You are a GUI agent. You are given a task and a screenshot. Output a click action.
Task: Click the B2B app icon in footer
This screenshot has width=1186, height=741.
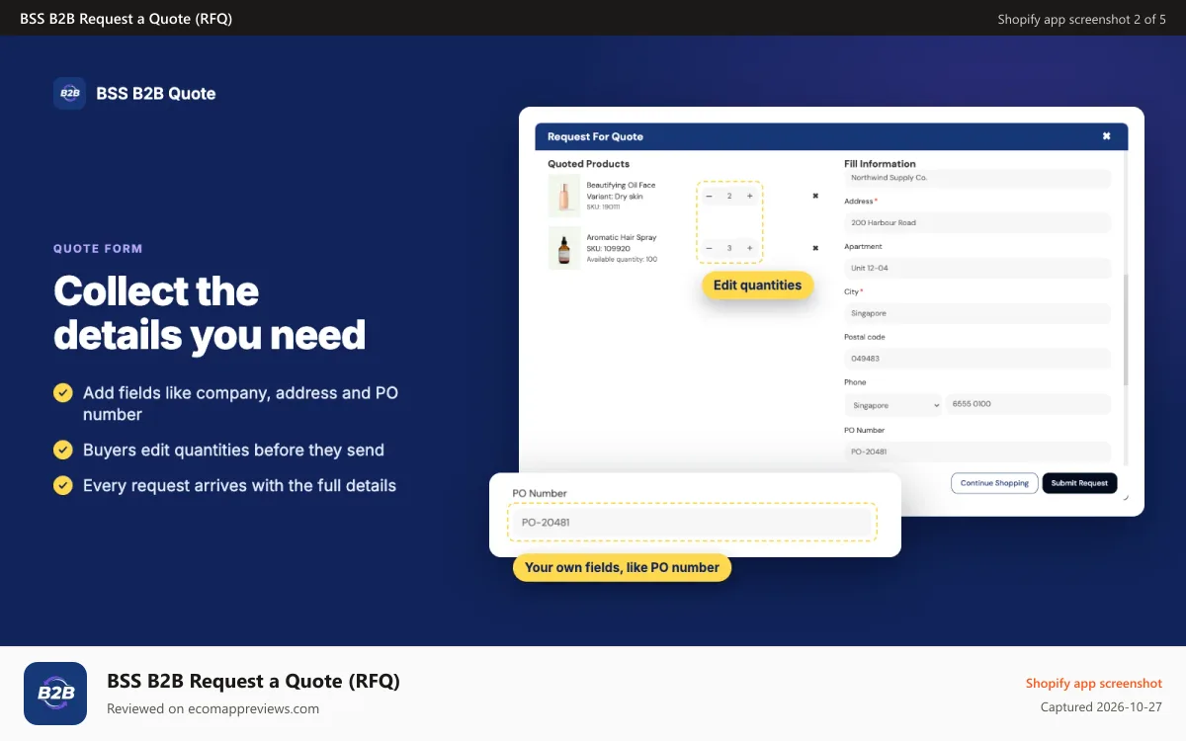pyautogui.click(x=55, y=694)
